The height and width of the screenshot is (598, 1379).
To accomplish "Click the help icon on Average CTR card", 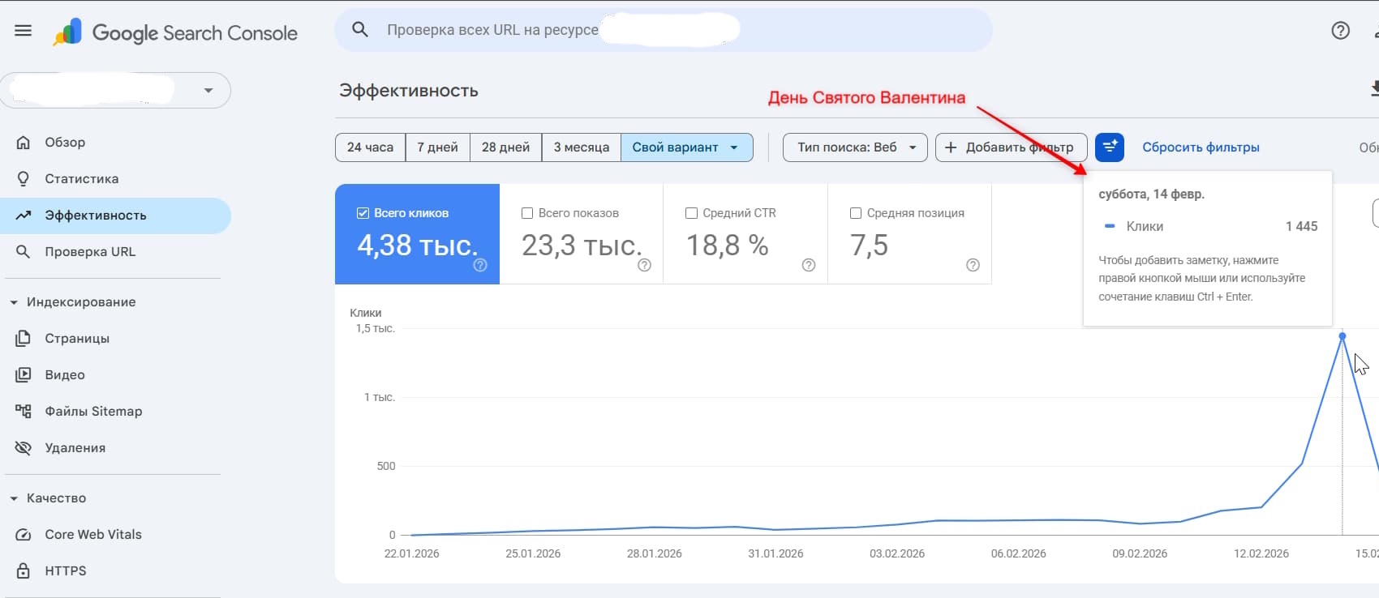I will click(808, 265).
